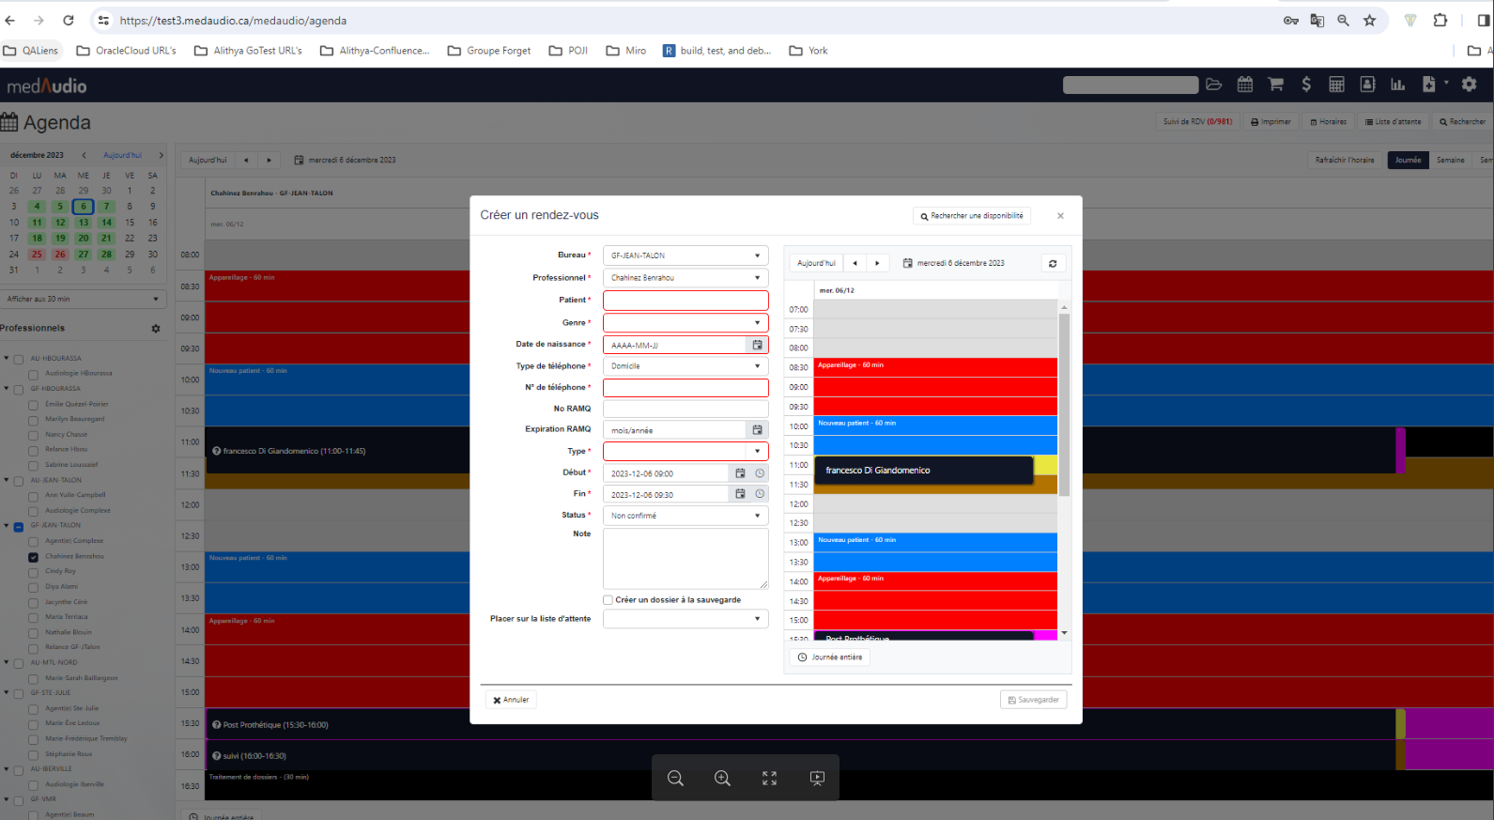Click the dialog calendar vertical scrollbar
This screenshot has height=820, width=1494.
1064,404
